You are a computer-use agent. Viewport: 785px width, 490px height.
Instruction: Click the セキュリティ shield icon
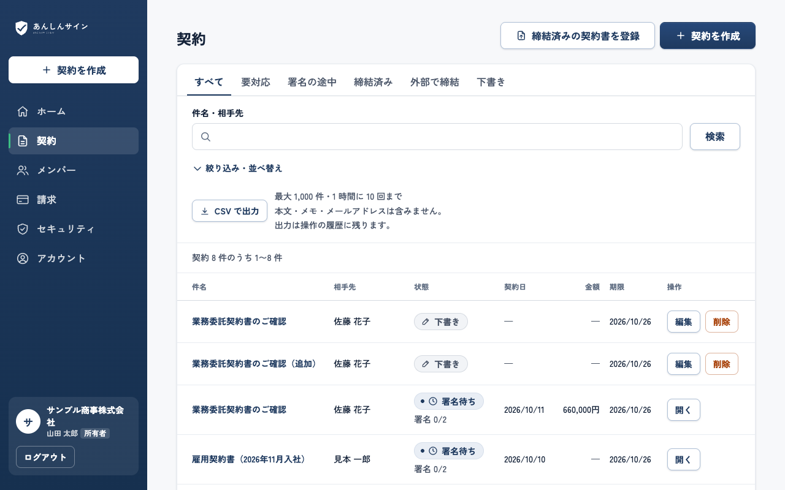tap(23, 229)
